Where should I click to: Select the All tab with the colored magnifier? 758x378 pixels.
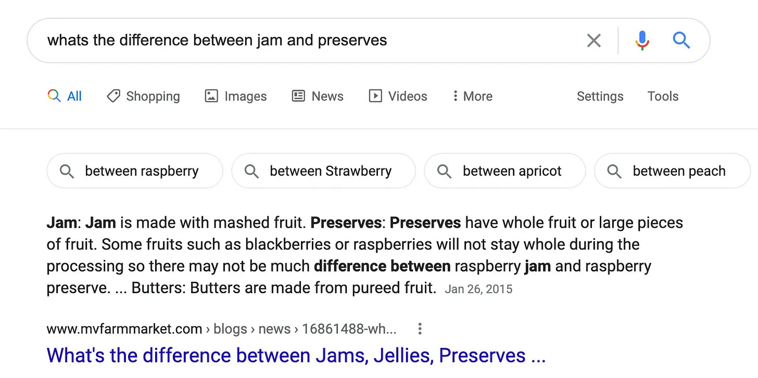pos(65,96)
